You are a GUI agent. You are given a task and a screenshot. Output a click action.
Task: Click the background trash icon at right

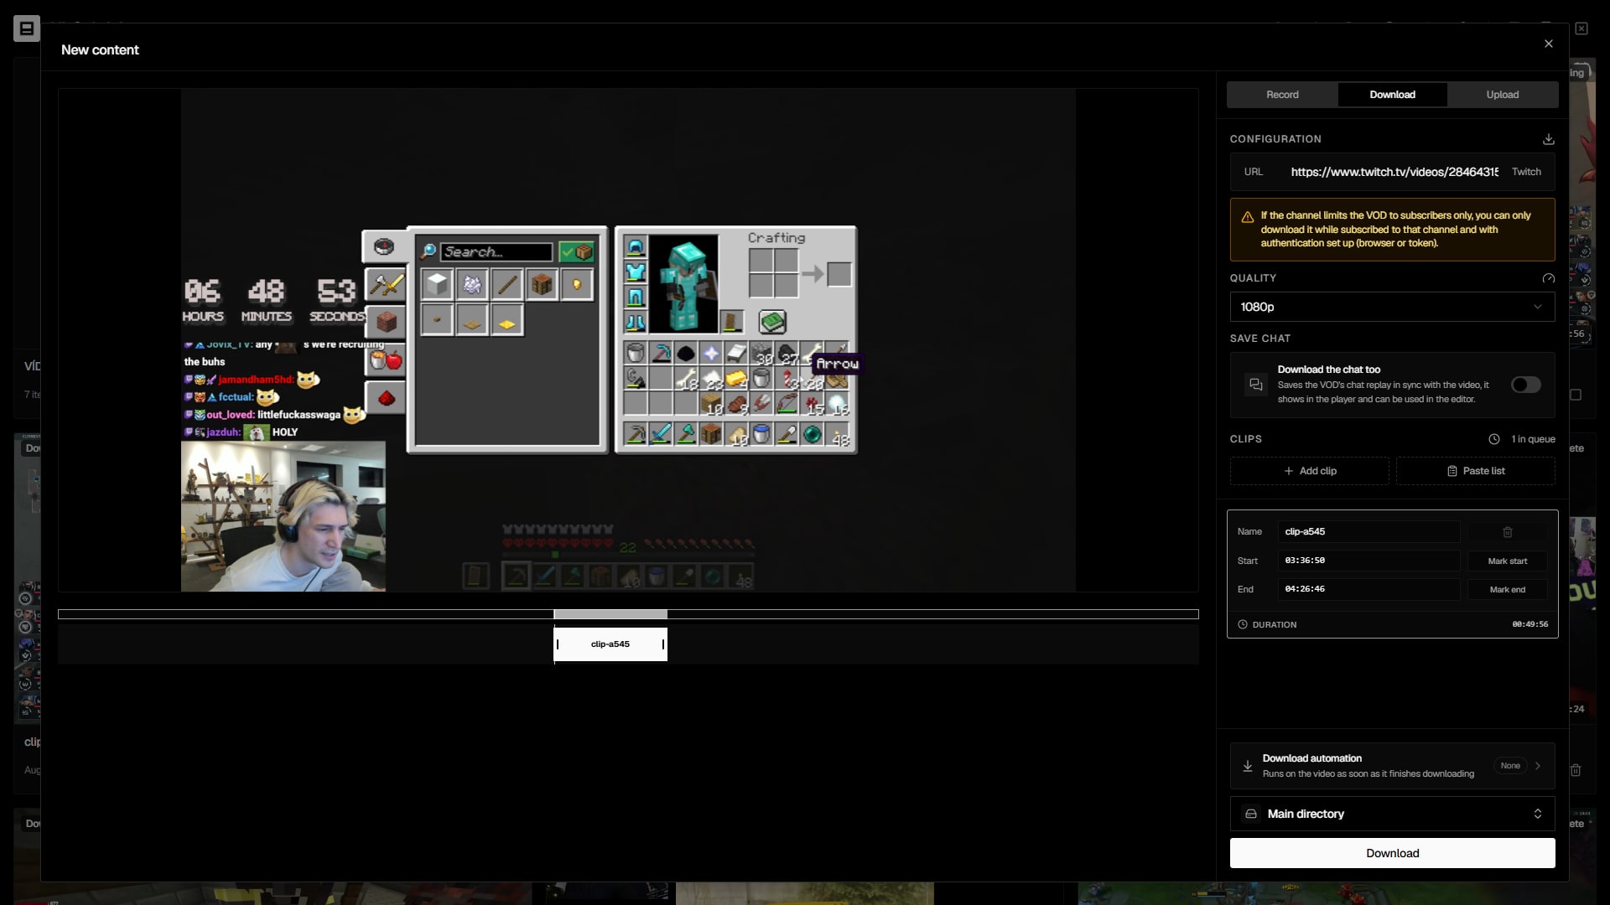pos(1576,769)
